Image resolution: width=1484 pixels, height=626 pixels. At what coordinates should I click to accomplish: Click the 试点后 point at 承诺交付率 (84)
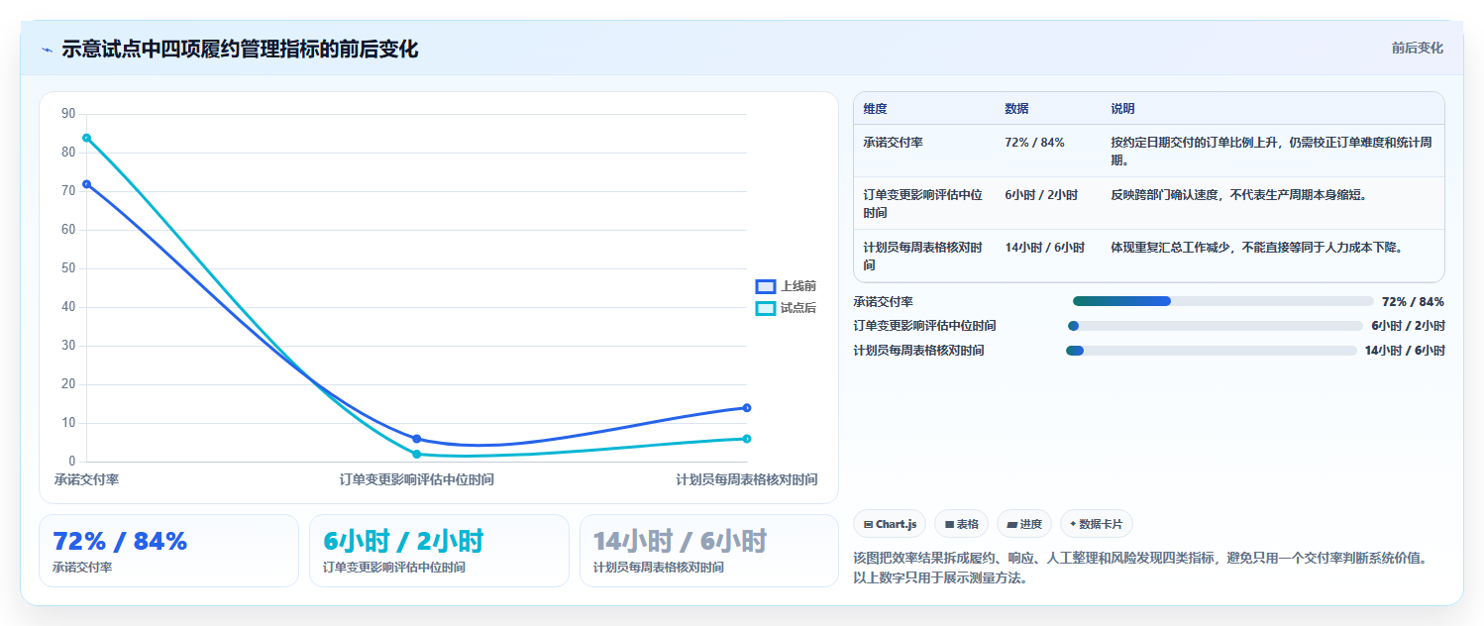click(87, 138)
